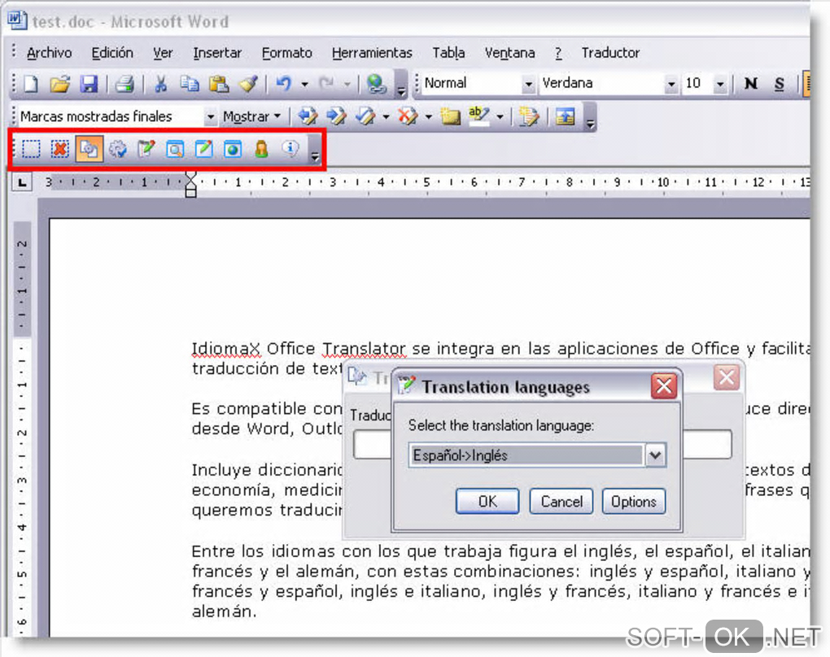Open the question mark help menu
The height and width of the screenshot is (657, 830).
(558, 53)
